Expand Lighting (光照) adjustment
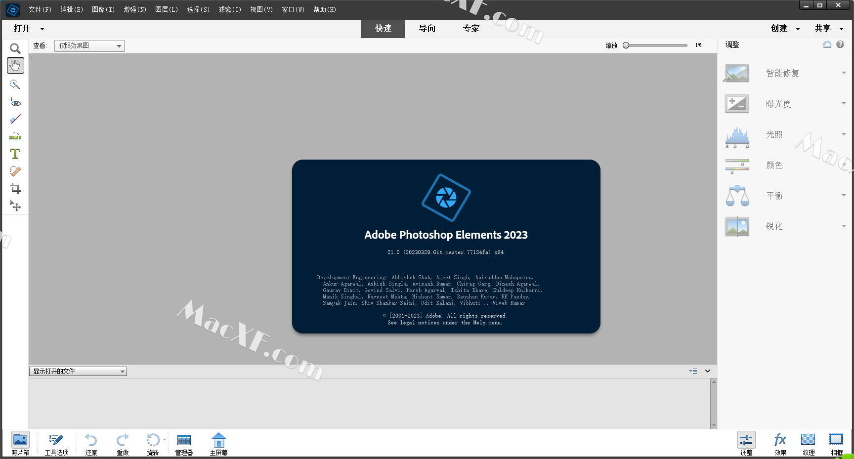Viewport: 854px width, 459px height. tap(844, 134)
